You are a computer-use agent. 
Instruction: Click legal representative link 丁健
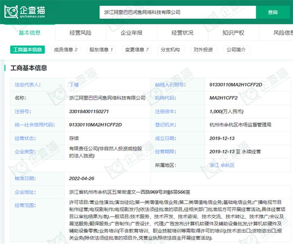(73, 84)
